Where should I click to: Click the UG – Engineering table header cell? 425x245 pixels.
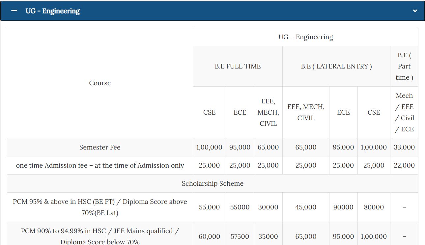305,37
